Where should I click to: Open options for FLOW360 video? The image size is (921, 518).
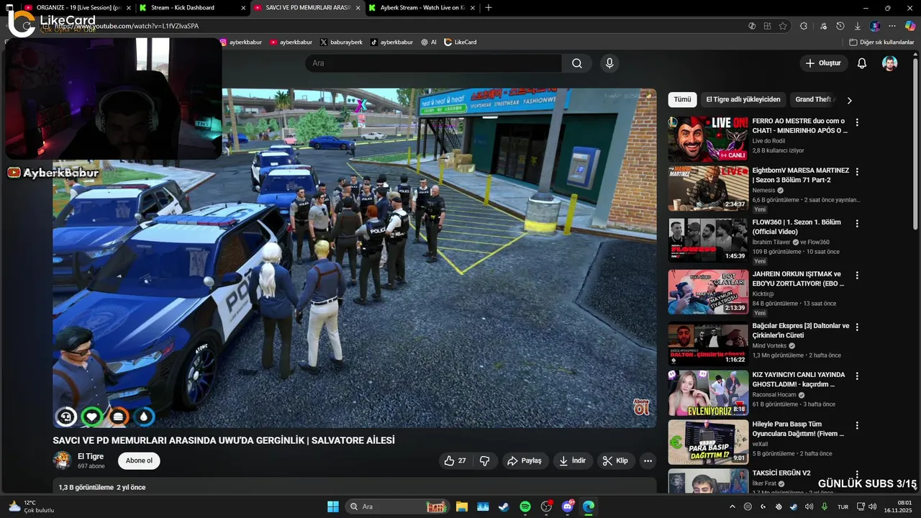856,224
